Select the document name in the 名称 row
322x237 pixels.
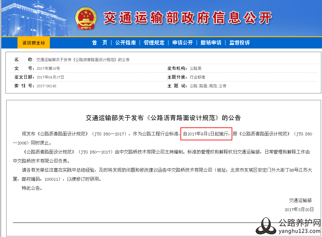tap(83, 60)
